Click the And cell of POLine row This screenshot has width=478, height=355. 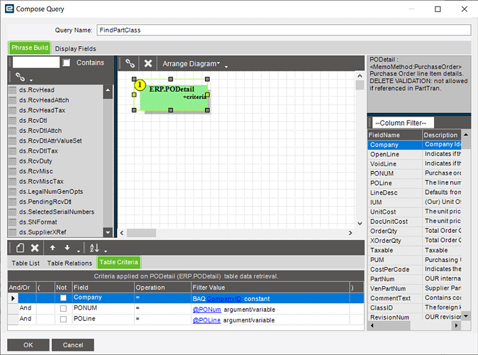27,319
